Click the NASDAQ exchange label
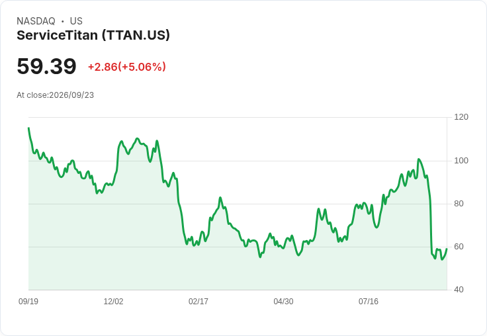Screen dimensions: 487x336 tap(36, 21)
